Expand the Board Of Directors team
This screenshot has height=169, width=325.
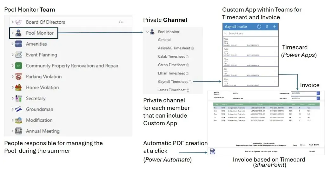tap(12, 22)
